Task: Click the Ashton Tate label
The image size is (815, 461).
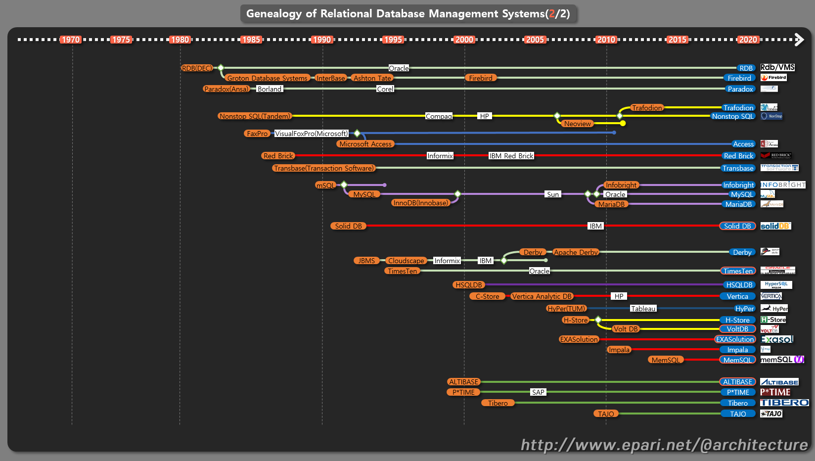Action: [x=372, y=78]
